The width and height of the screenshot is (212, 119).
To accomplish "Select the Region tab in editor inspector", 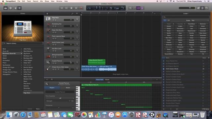I will click(x=52, y=88).
